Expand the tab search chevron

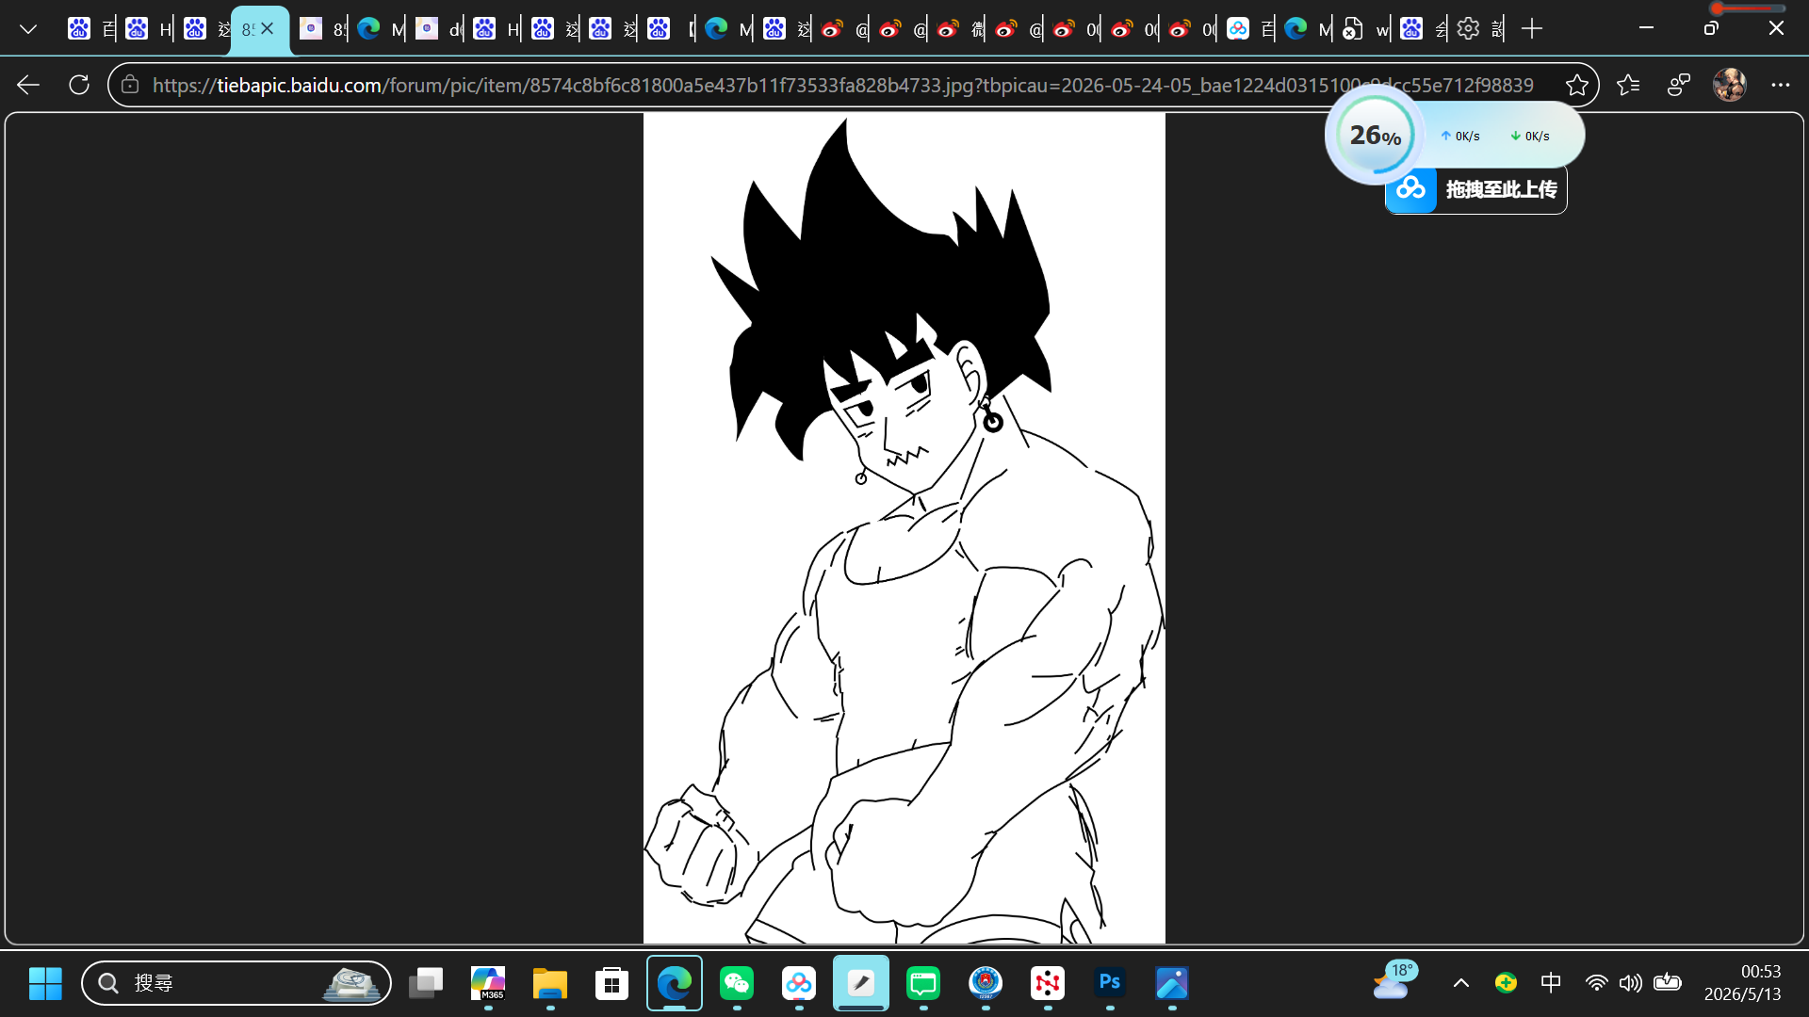click(28, 29)
